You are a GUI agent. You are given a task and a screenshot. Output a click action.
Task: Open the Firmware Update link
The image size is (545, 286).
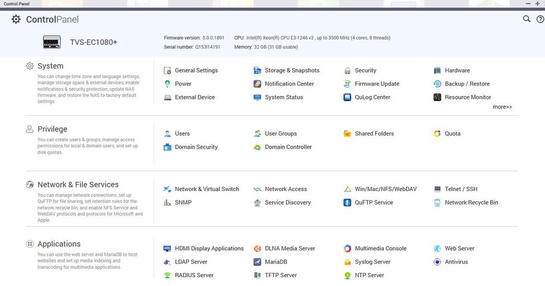click(377, 84)
